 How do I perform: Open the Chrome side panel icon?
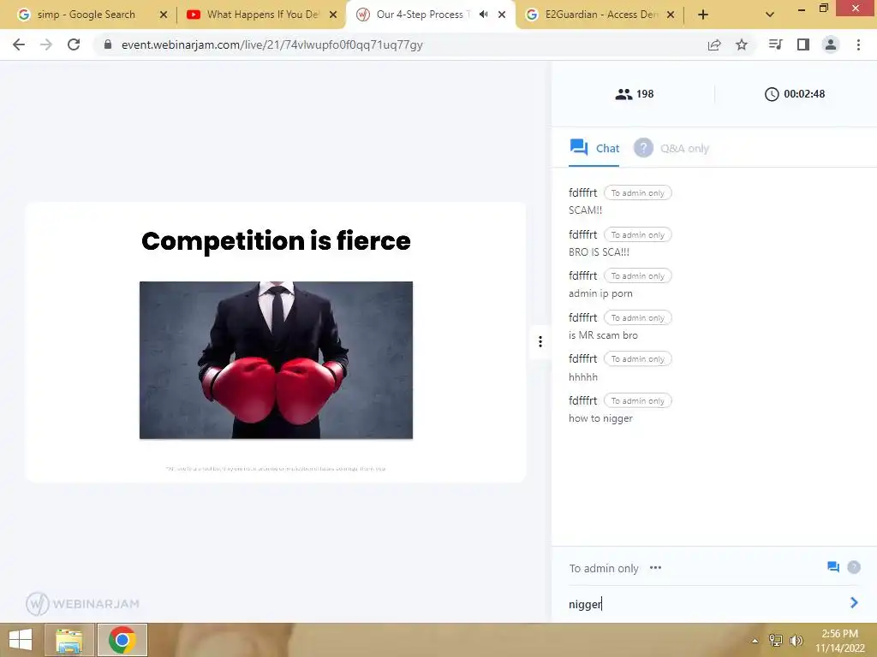(x=803, y=44)
